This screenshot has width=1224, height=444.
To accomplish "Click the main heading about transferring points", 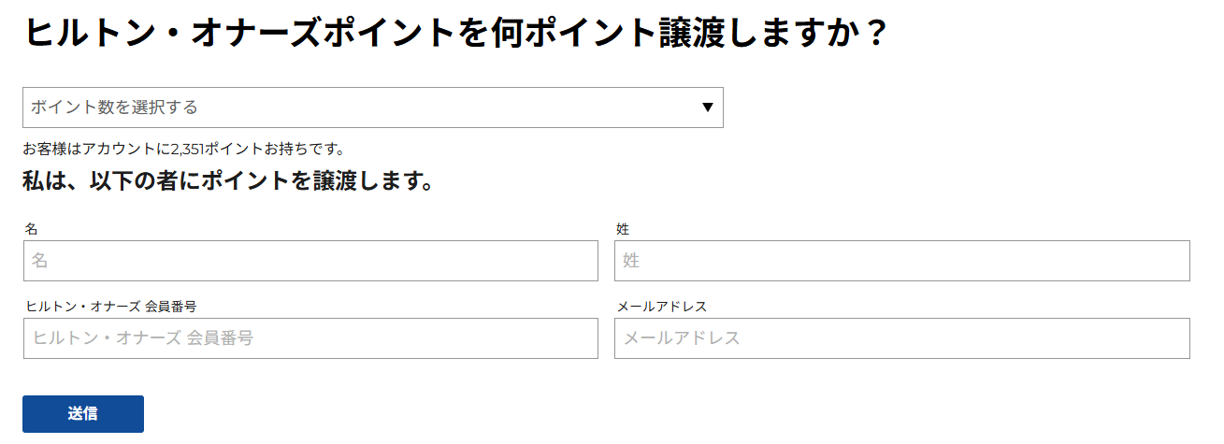I will (454, 35).
